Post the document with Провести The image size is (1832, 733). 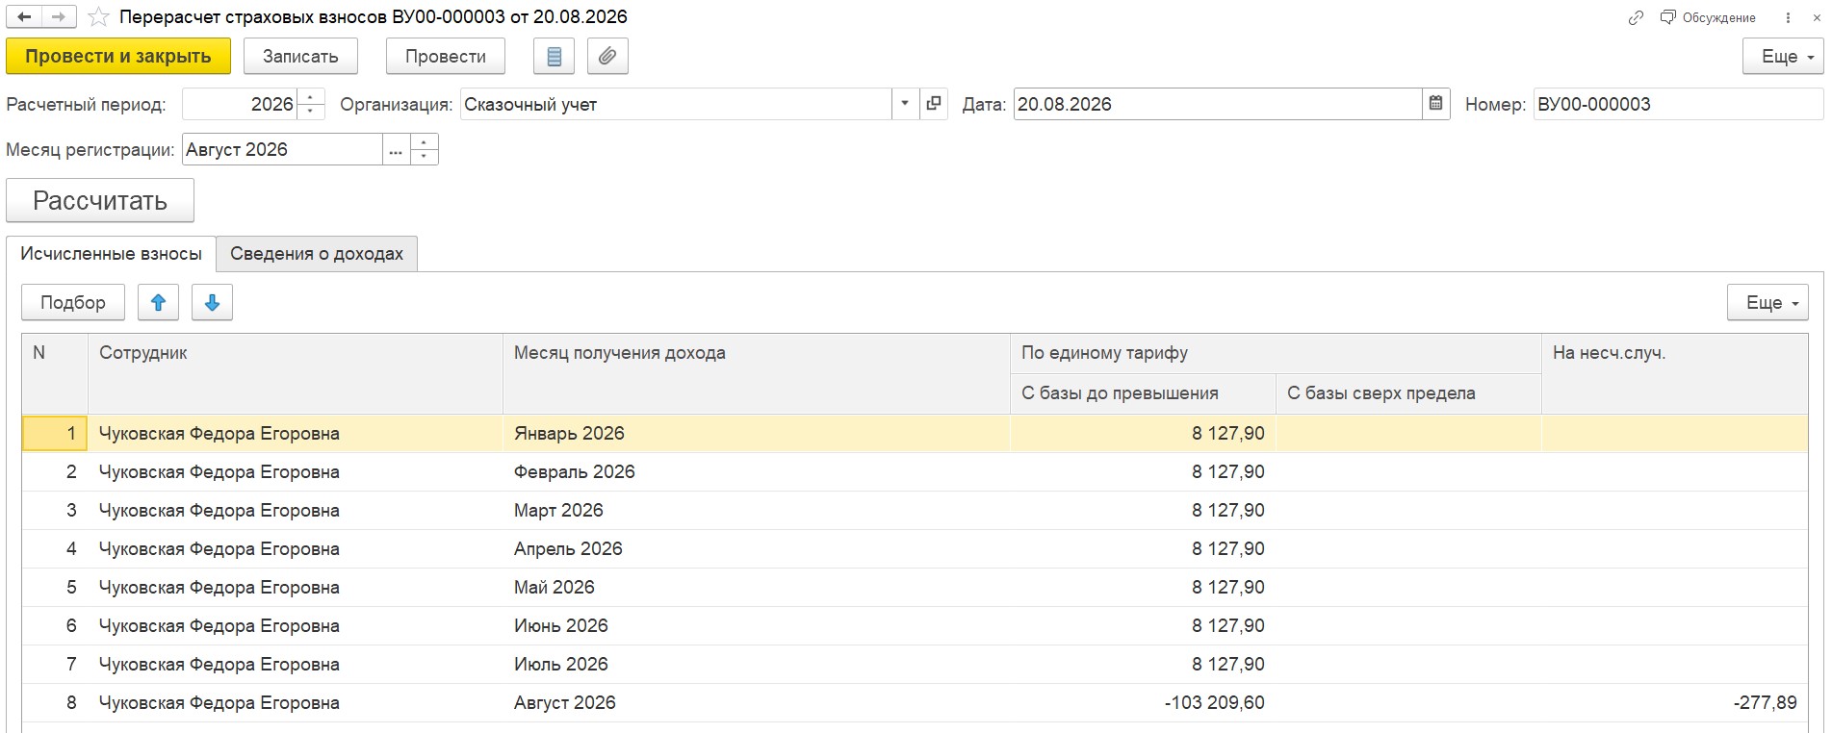[446, 56]
